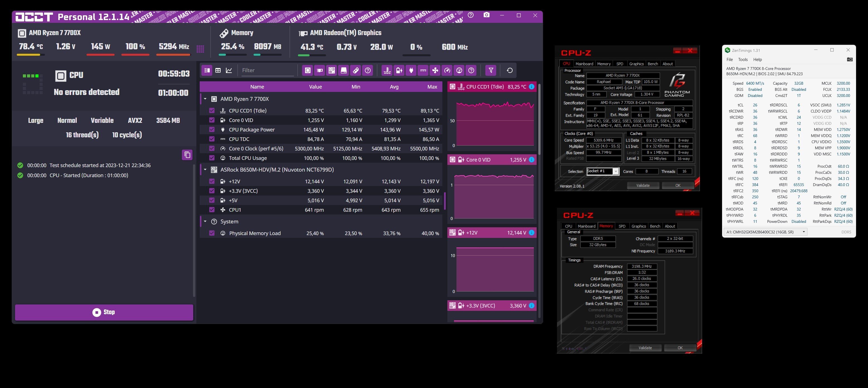Click the sensor Filter text field
Viewport: 868px width, 388px height.
pos(267,70)
